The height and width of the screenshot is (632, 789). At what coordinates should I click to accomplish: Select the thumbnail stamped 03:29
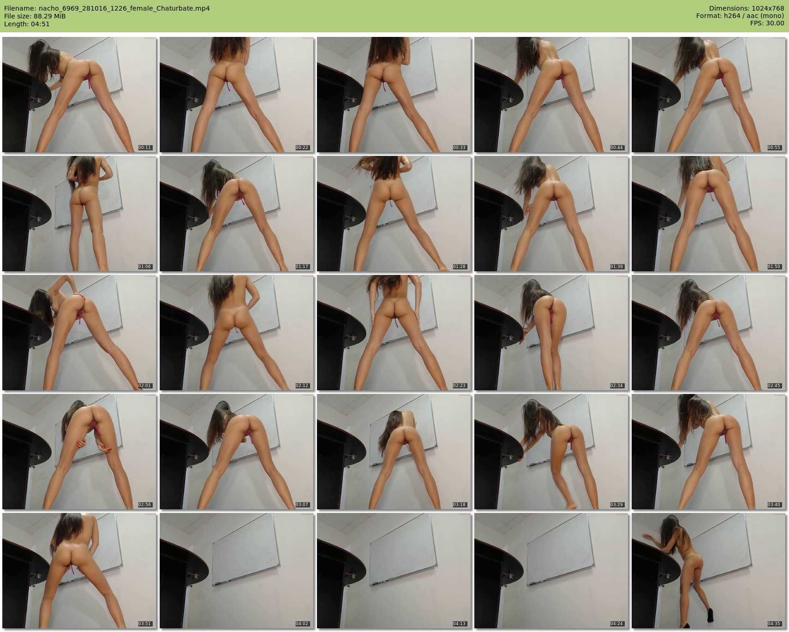(551, 452)
